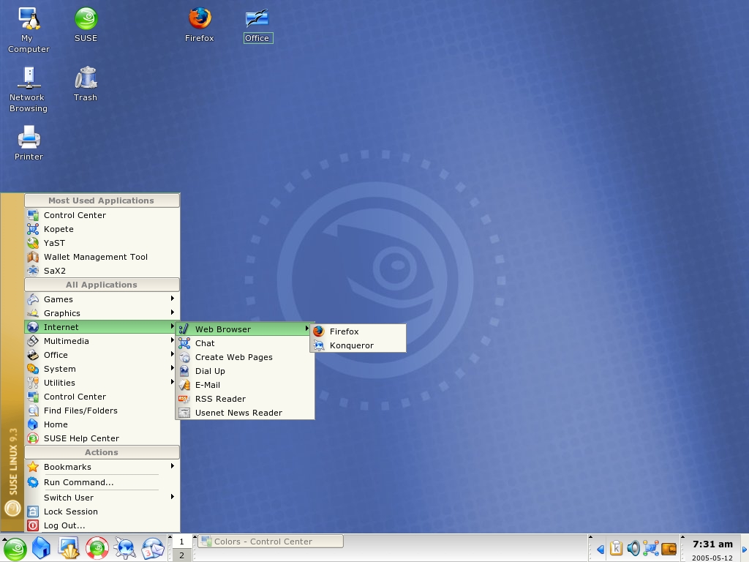Image resolution: width=749 pixels, height=562 pixels.
Task: Expand the System submenu
Action: [x=102, y=369]
